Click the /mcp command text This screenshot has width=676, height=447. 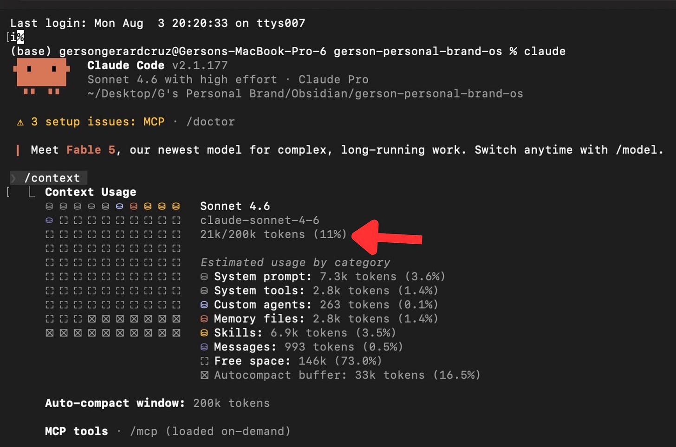pyautogui.click(x=143, y=431)
